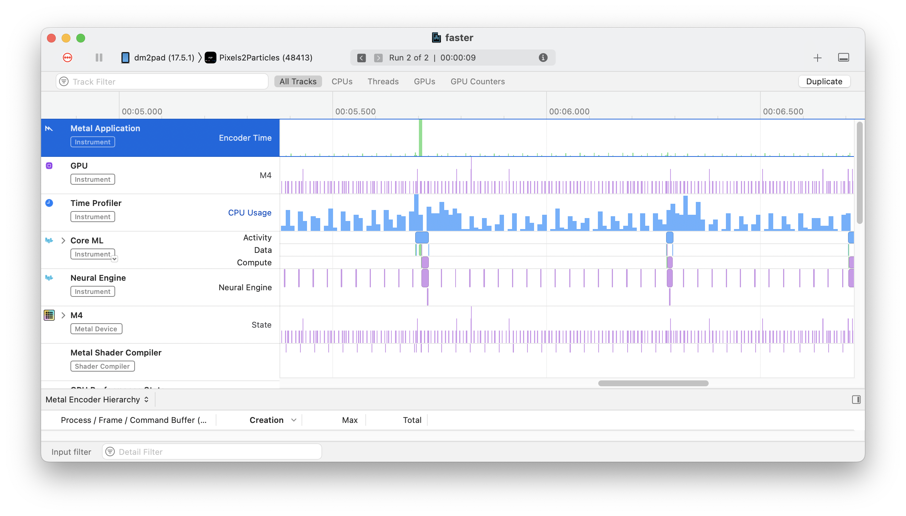Click the Time Profiler clock icon
This screenshot has width=906, height=516.
point(49,203)
